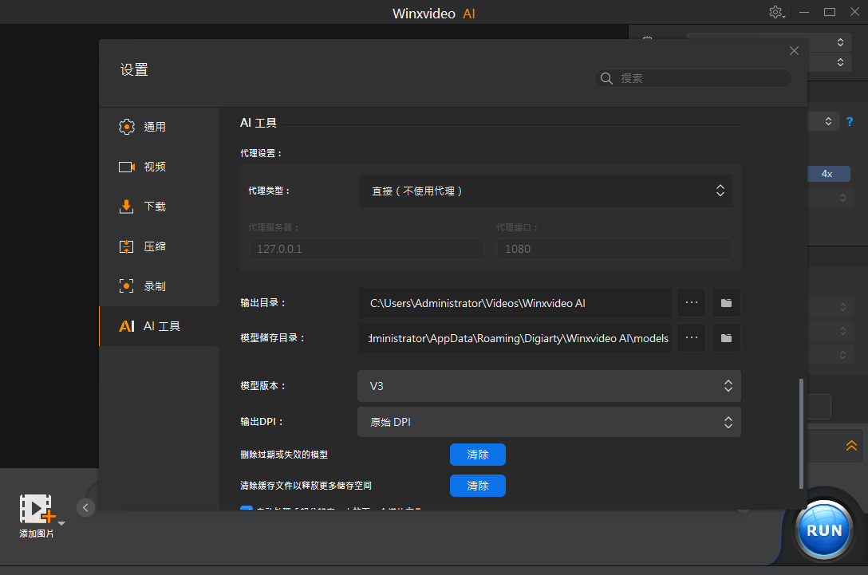
Task: Open the folder icon beside 输出目录
Action: coord(726,303)
